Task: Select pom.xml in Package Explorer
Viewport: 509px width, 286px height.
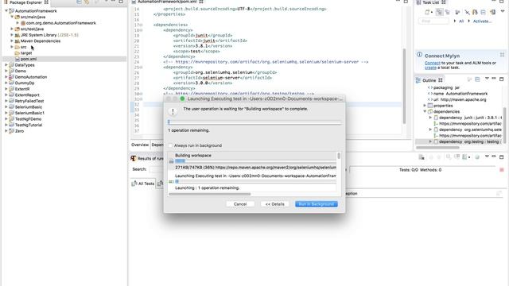Action: 29,59
